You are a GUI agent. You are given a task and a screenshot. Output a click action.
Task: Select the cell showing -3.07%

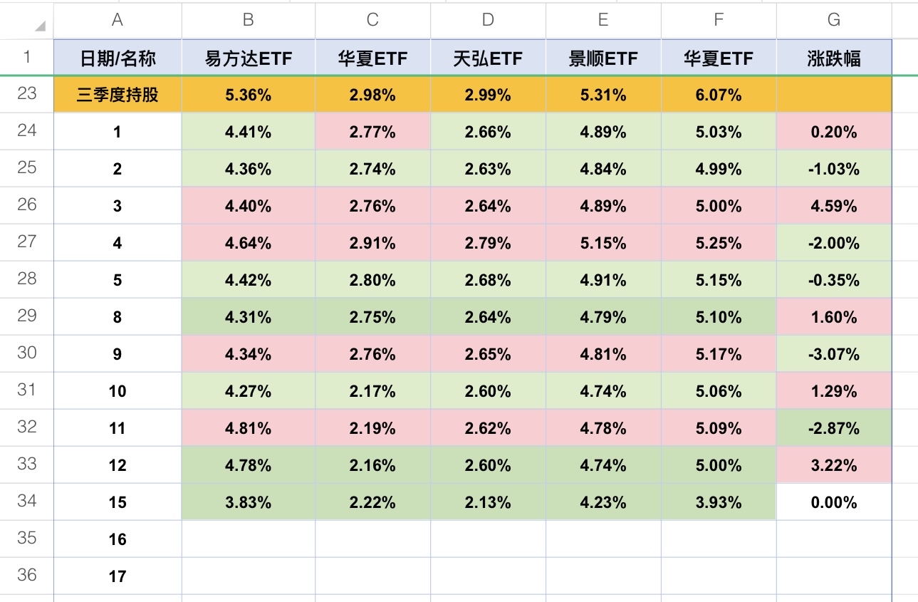click(834, 354)
